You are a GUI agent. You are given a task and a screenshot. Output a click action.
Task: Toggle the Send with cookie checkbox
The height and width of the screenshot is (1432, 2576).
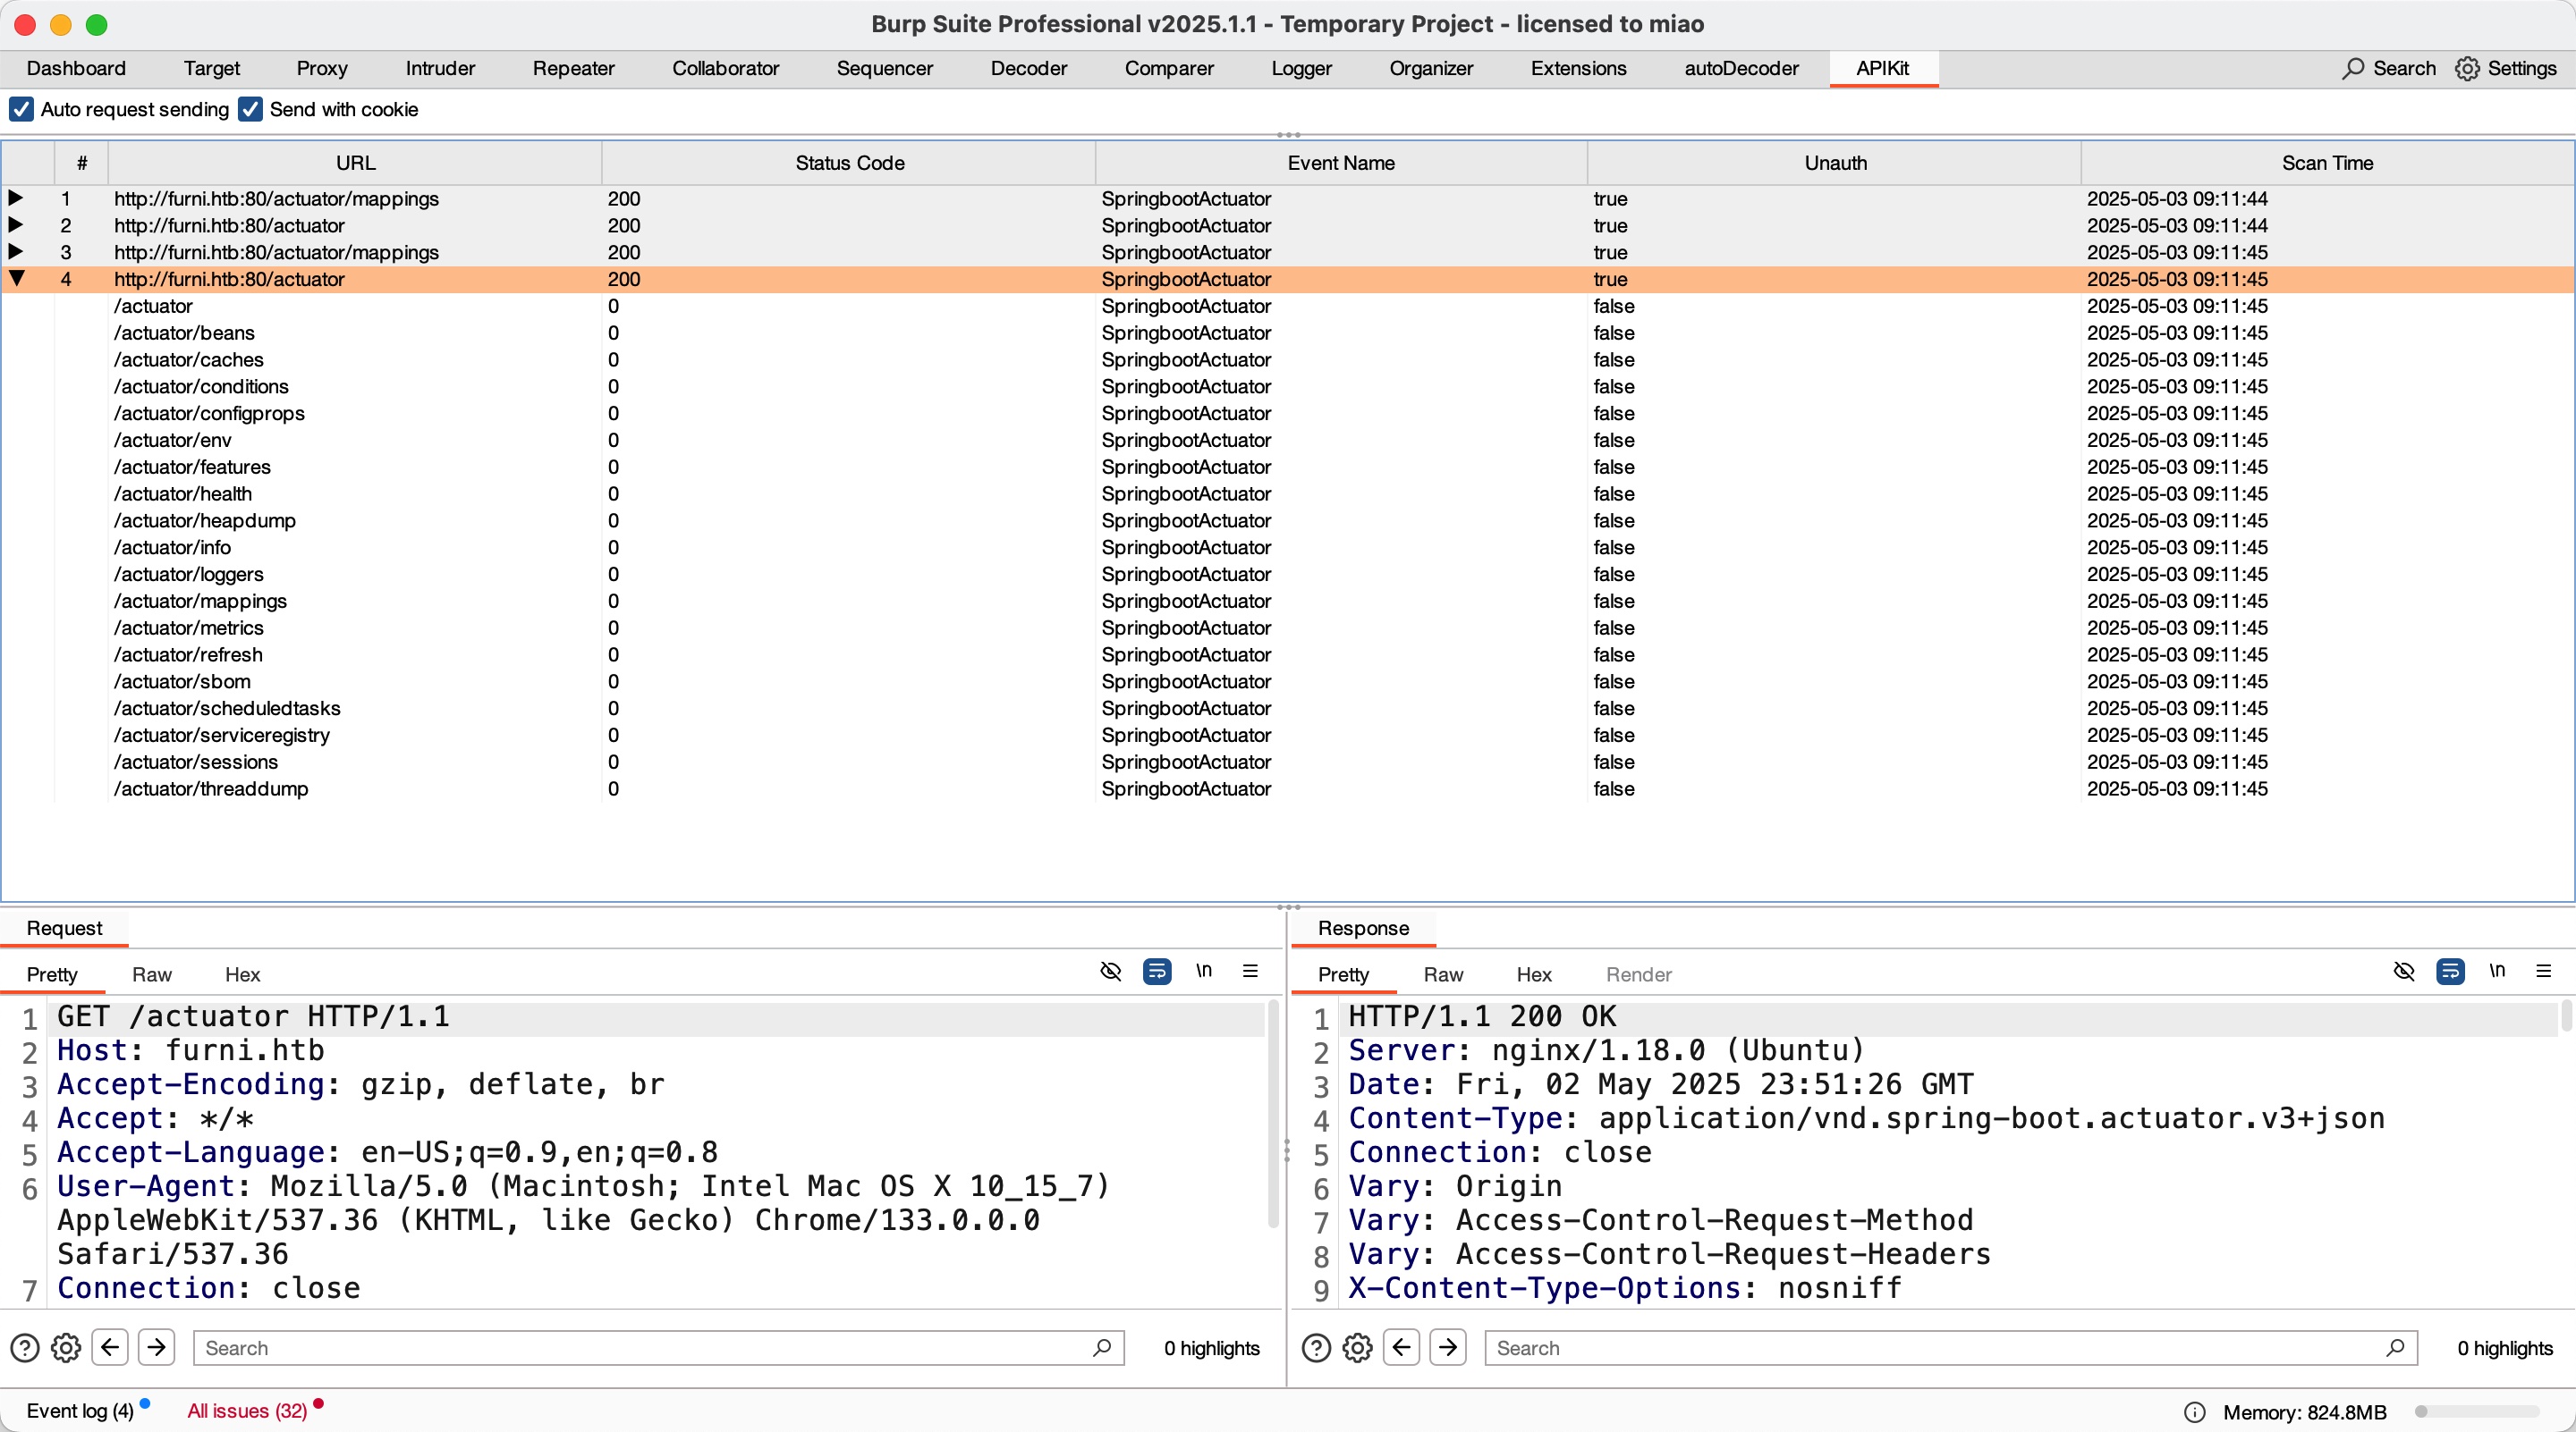tap(250, 109)
